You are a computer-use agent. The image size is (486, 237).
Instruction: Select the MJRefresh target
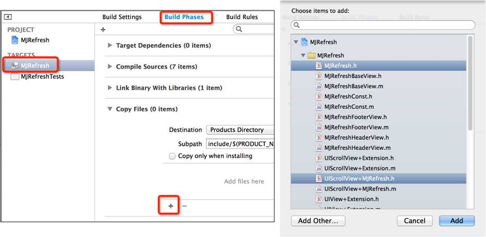35,66
